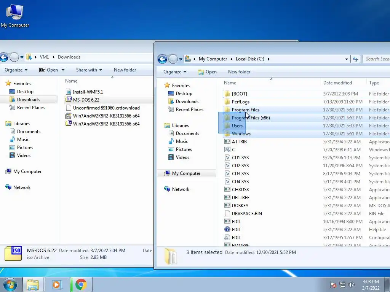
Task: Select the [BOOT] folder icon
Action: click(227, 94)
